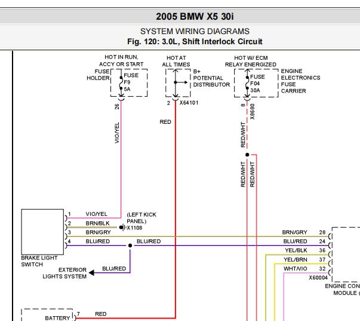Click the BLU/RED label at switch pin 4
This screenshot has width=360, height=321.
click(x=98, y=241)
